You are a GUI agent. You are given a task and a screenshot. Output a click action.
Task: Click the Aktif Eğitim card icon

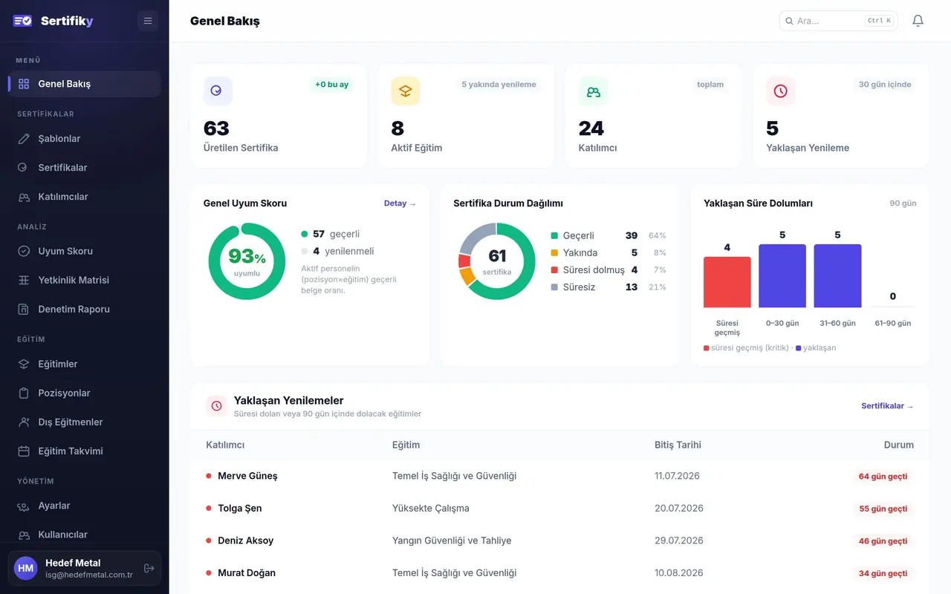406,91
